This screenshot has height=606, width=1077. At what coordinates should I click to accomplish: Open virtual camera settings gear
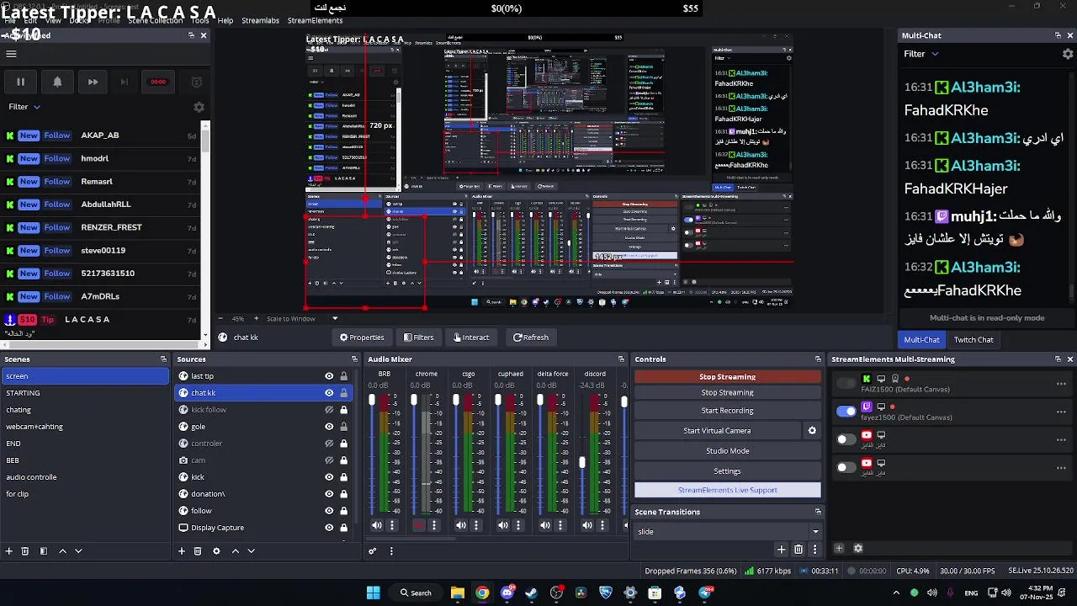point(812,430)
